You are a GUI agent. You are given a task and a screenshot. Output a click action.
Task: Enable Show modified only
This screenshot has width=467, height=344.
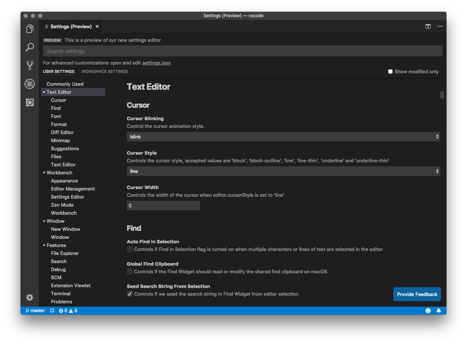point(390,71)
